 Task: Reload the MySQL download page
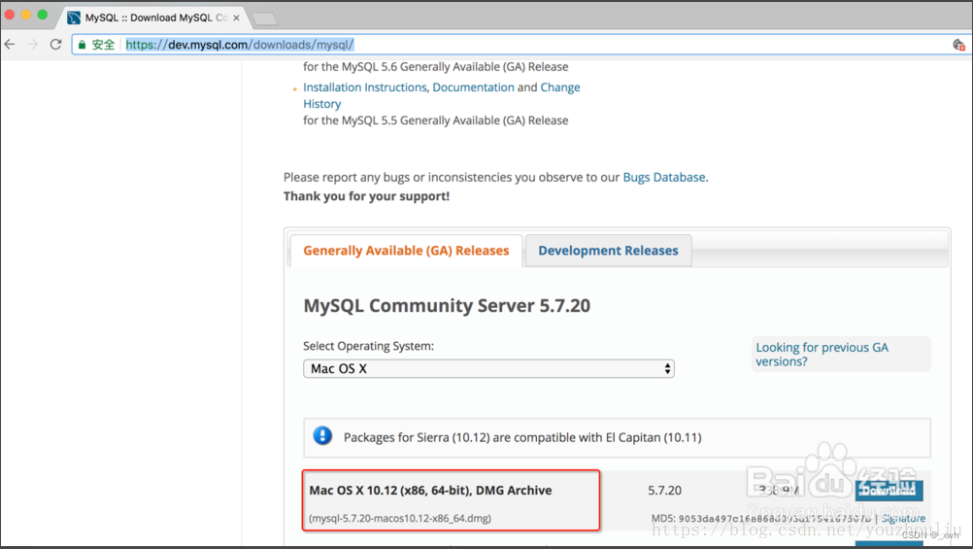(56, 44)
